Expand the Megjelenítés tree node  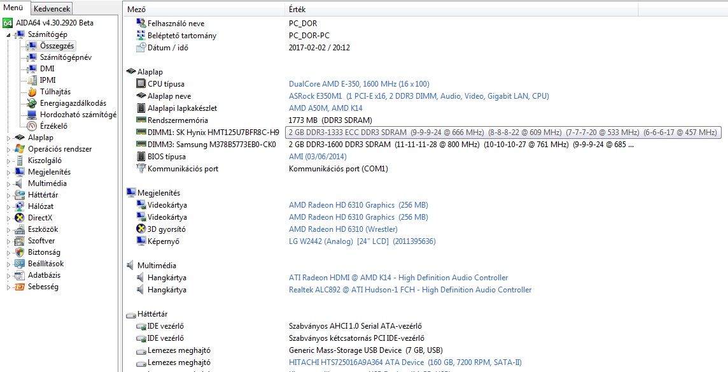(x=8, y=173)
